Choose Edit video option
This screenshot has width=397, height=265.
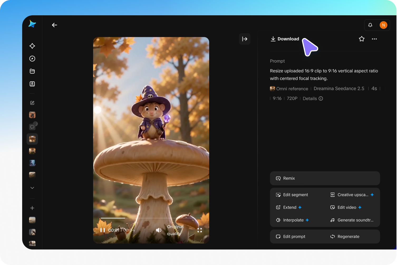point(346,207)
